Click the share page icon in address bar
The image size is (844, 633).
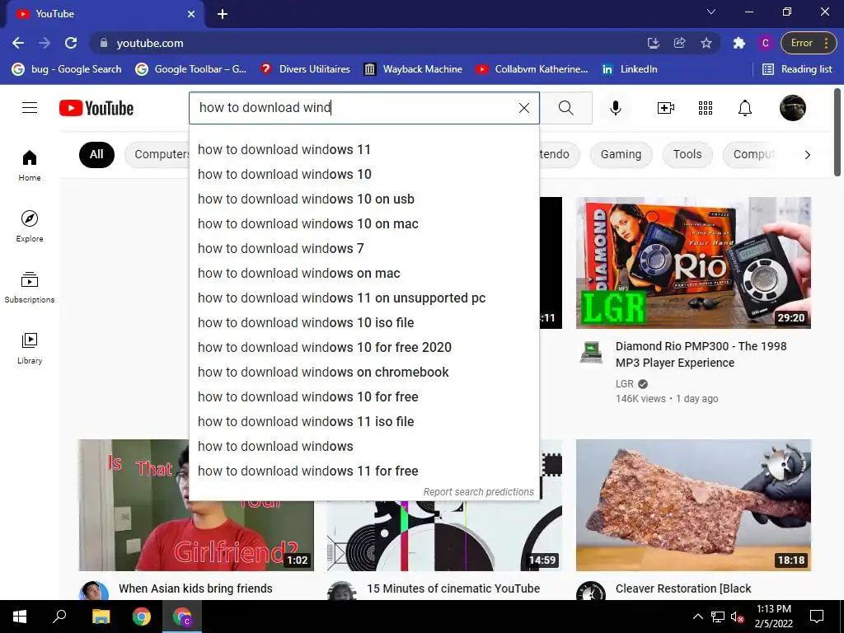(680, 43)
